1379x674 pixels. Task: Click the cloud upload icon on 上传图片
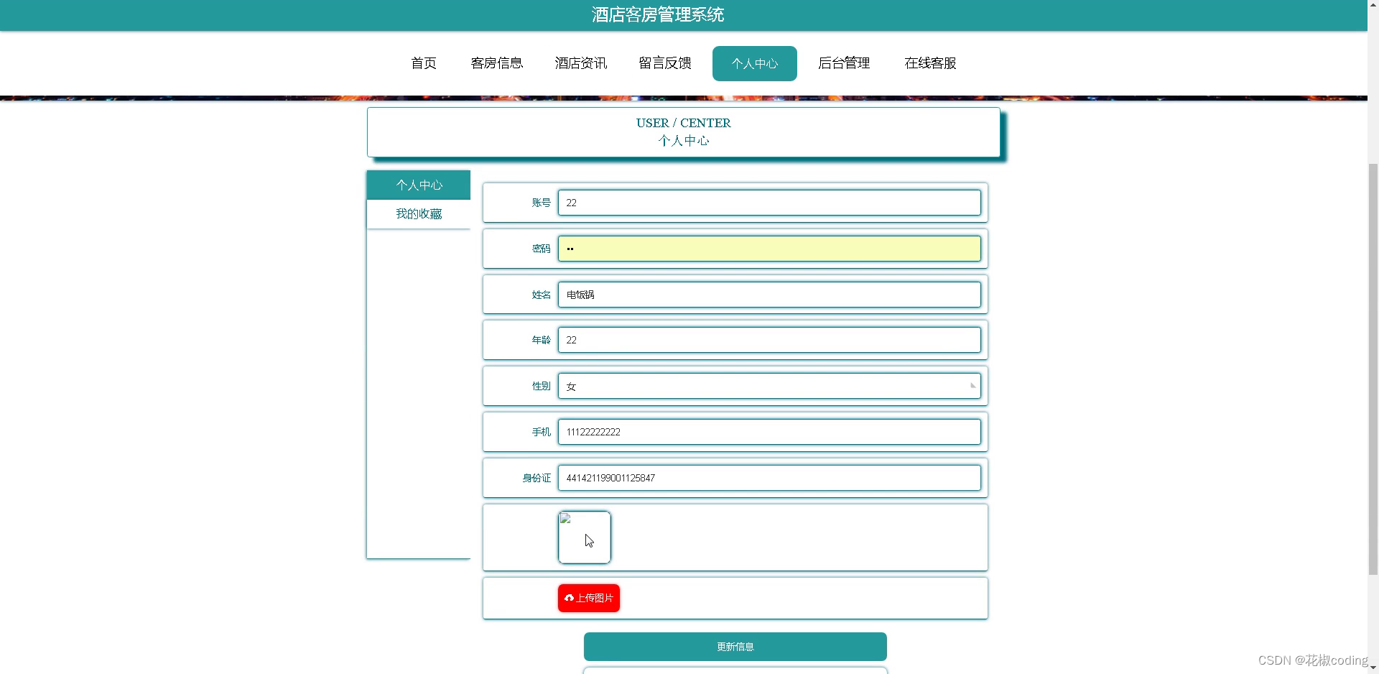570,597
